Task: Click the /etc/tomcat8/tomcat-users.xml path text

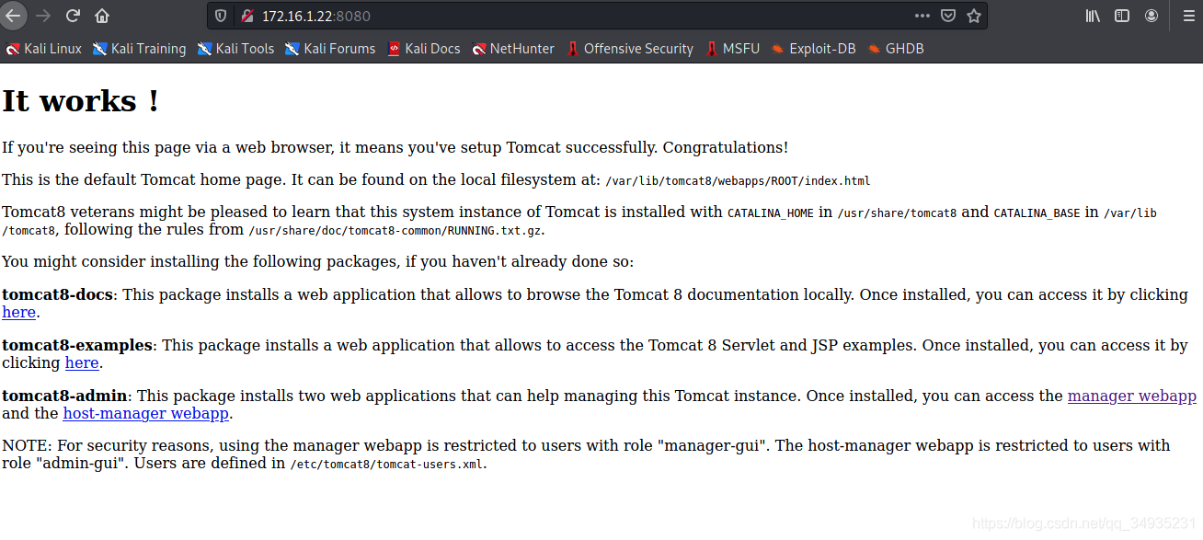Action: [x=387, y=465]
